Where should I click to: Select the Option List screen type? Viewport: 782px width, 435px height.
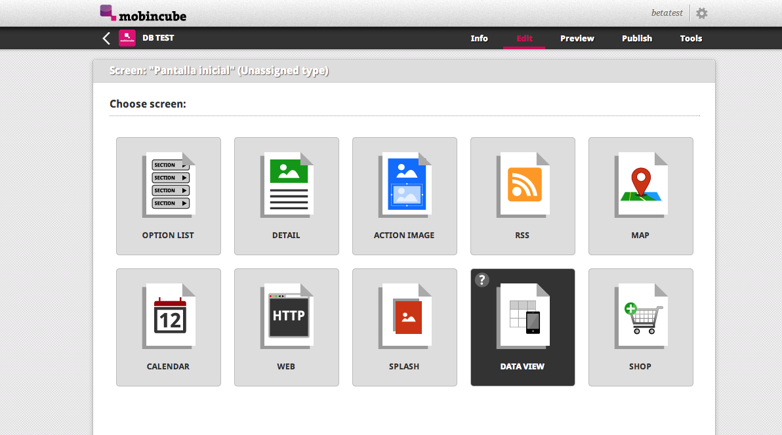tap(169, 196)
